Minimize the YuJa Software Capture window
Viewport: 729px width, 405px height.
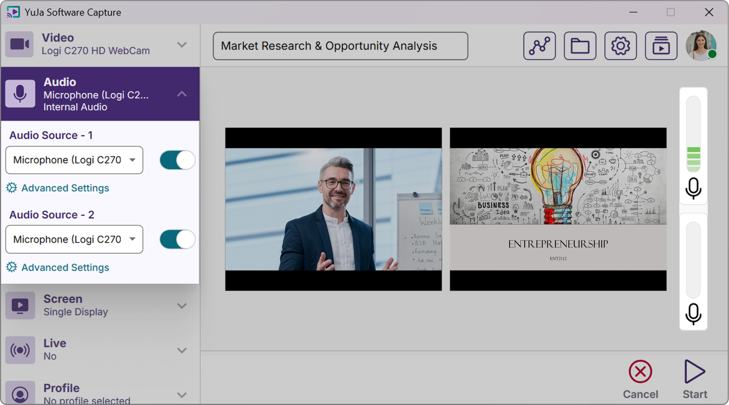point(633,12)
